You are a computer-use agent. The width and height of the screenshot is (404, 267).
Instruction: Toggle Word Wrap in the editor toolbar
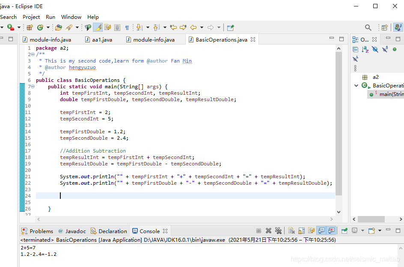107,27
